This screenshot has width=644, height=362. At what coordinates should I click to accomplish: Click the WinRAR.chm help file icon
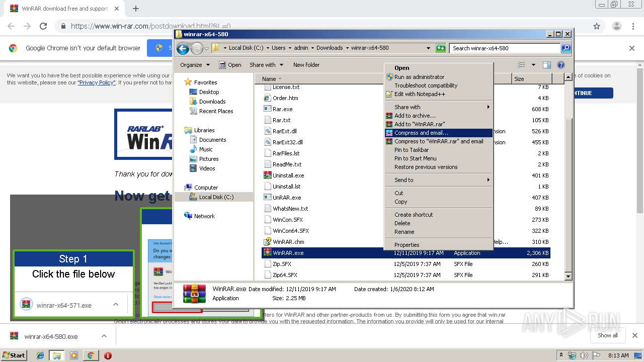pos(268,242)
